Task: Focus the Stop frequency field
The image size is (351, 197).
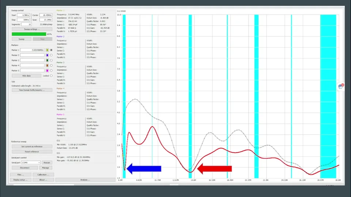Action: pyautogui.click(x=23, y=20)
